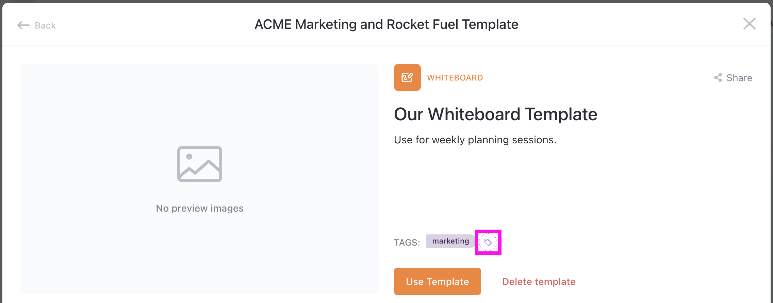Click the back arrow icon
The image size is (773, 303).
pyautogui.click(x=23, y=25)
